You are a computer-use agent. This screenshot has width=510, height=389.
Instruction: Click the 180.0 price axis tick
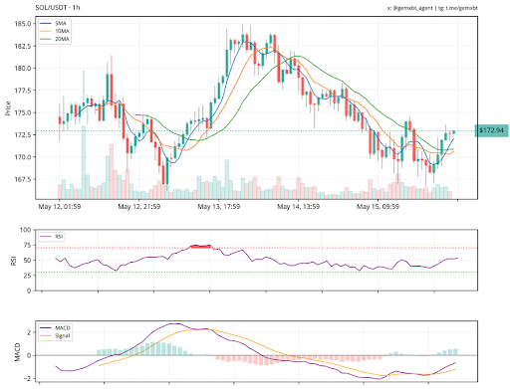click(x=23, y=69)
